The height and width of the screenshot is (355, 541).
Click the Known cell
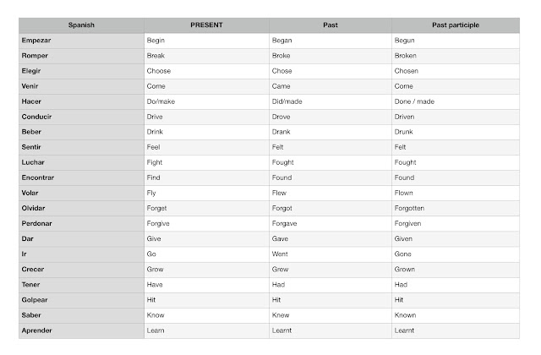[x=456, y=315]
